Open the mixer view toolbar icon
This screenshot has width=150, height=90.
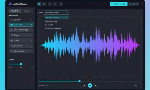coord(39,4)
